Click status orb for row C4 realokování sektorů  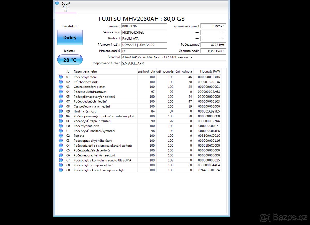click(61, 146)
